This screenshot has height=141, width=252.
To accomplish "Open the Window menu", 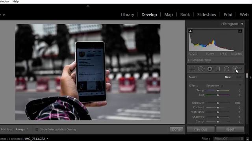I will (4, 2).
